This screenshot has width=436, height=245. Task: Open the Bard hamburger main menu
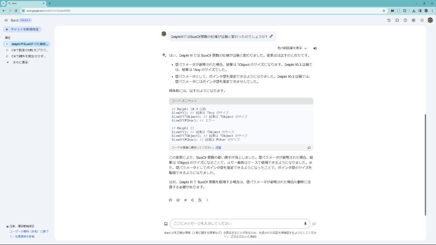(6, 20)
